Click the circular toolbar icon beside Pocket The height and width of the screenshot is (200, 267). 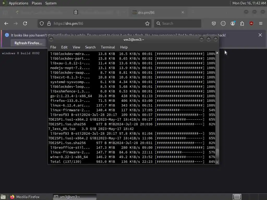(223, 23)
